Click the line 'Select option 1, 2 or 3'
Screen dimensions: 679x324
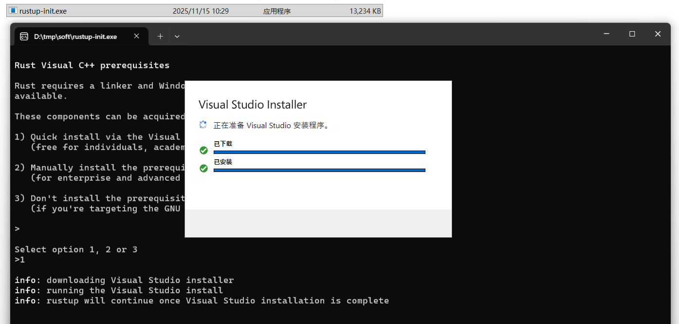coord(76,249)
